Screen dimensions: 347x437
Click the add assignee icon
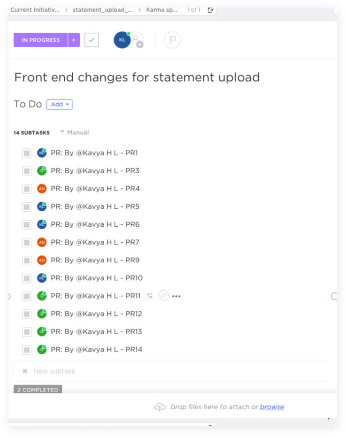point(137,41)
